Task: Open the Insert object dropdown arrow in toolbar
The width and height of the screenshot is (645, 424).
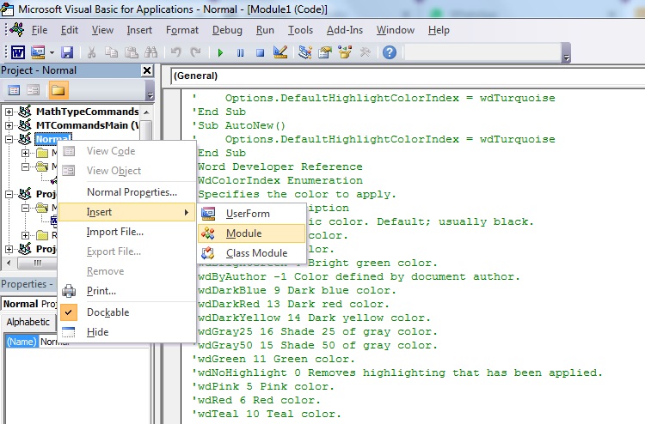Action: [52, 52]
